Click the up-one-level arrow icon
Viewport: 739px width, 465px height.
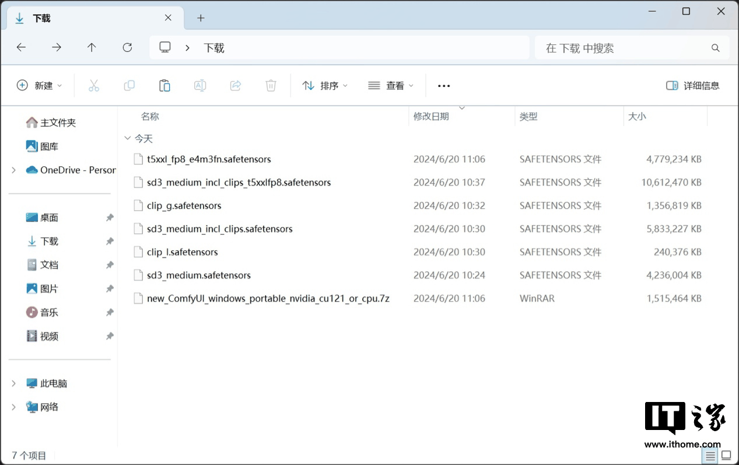92,47
